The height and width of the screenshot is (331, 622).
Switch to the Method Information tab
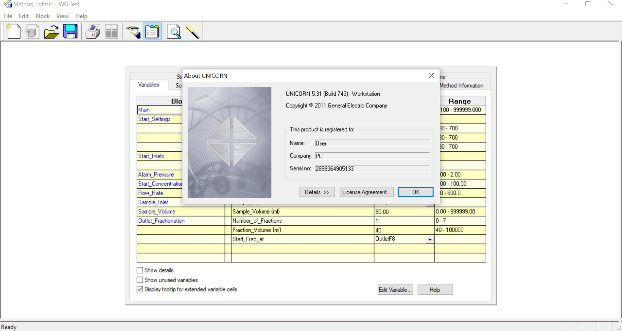click(461, 85)
